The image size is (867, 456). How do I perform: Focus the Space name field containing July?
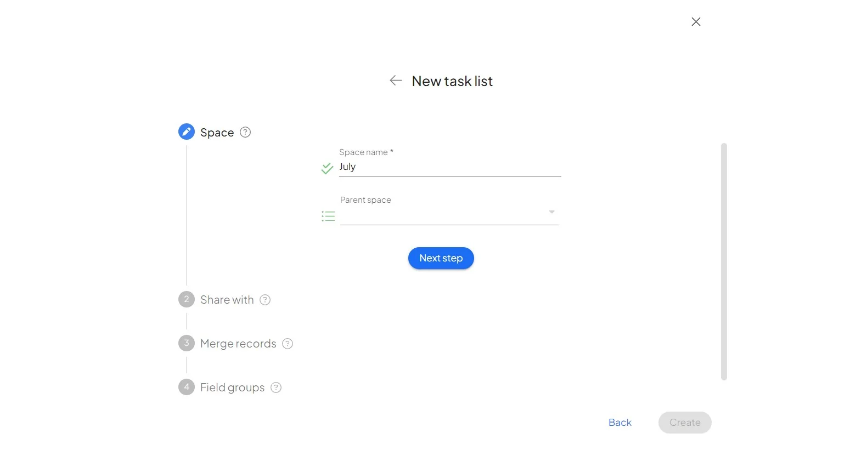tap(450, 167)
